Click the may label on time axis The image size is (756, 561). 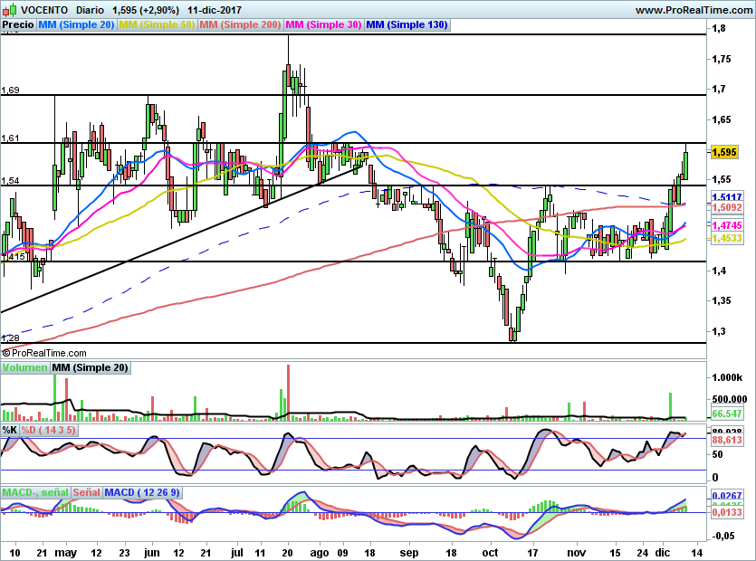(x=66, y=553)
